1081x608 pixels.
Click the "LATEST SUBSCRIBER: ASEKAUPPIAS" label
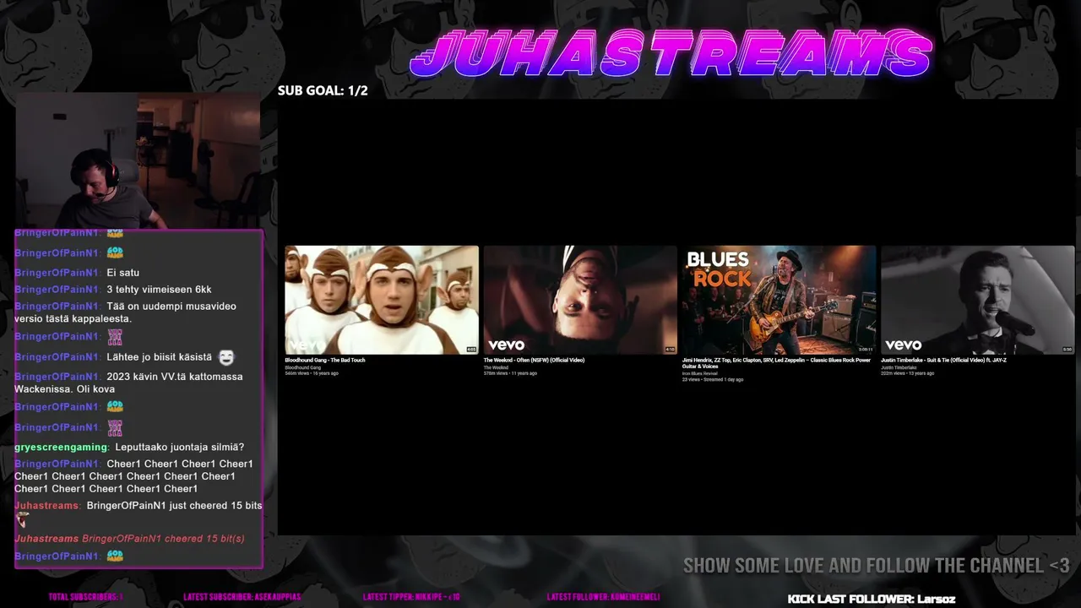[x=242, y=597]
